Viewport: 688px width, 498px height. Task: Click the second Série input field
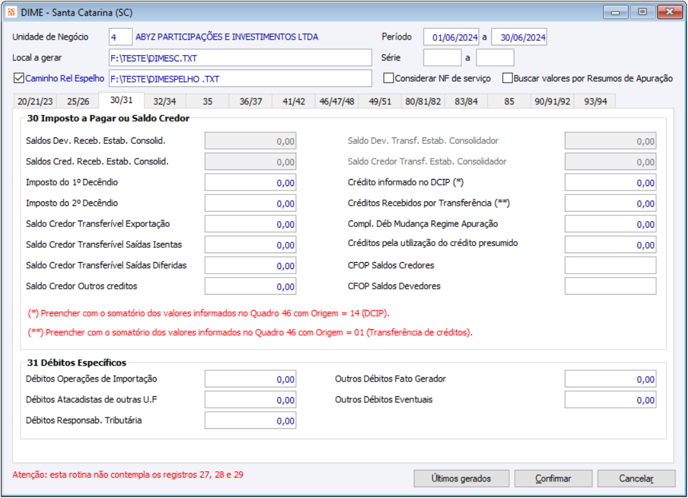(x=495, y=58)
